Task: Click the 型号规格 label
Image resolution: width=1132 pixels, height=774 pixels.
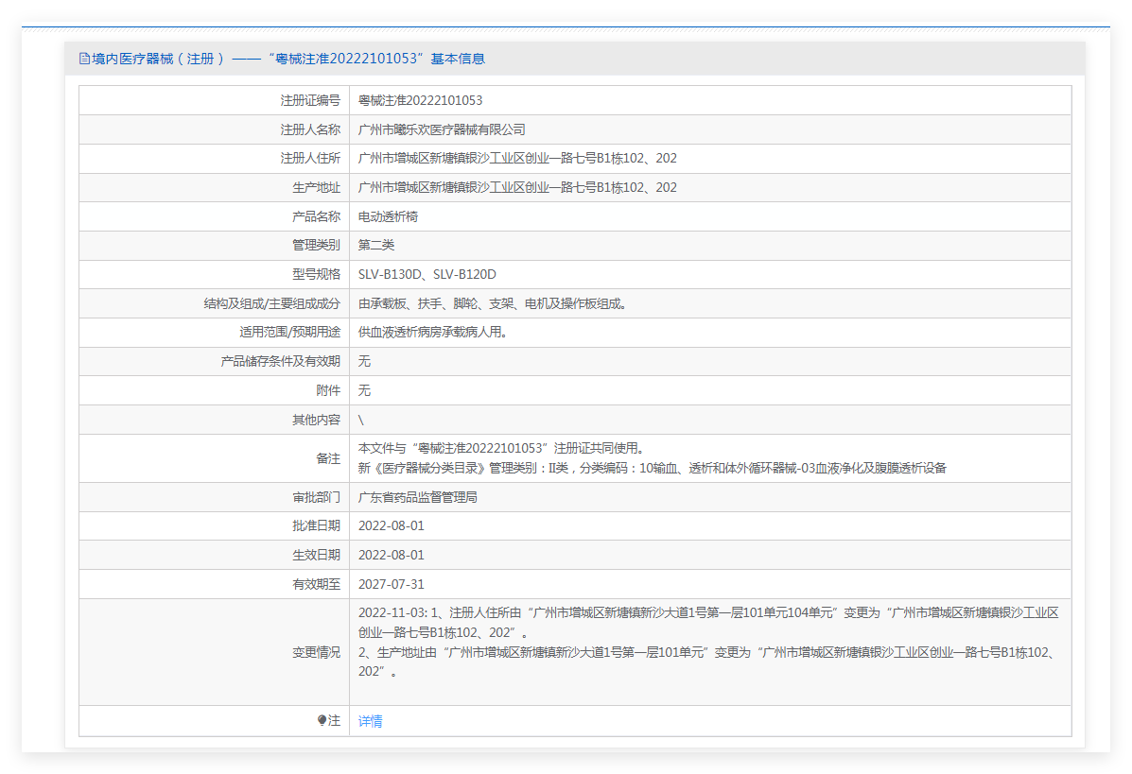Action: [x=316, y=274]
